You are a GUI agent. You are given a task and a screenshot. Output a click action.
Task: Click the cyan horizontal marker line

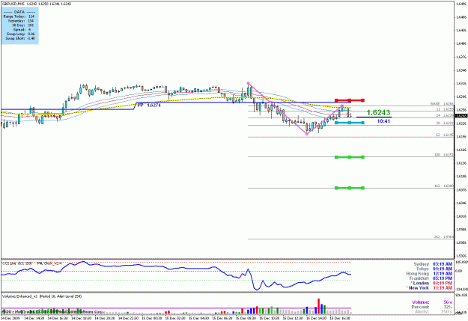coord(350,123)
